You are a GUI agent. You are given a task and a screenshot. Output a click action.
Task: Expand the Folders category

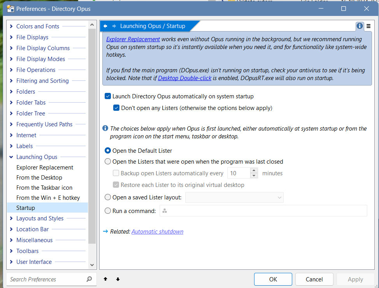tap(11, 91)
